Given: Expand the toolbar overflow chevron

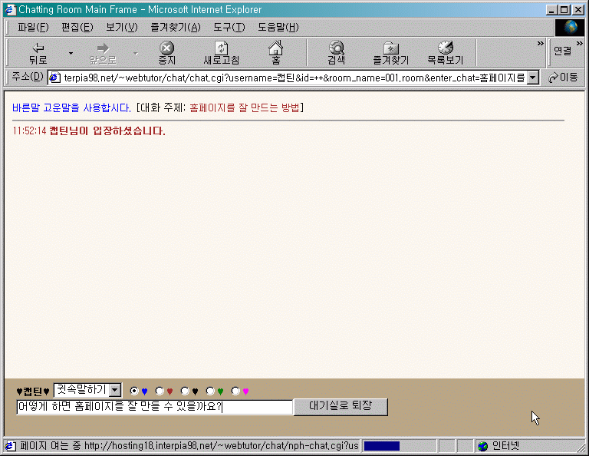Looking at the screenshot, I should [540, 44].
